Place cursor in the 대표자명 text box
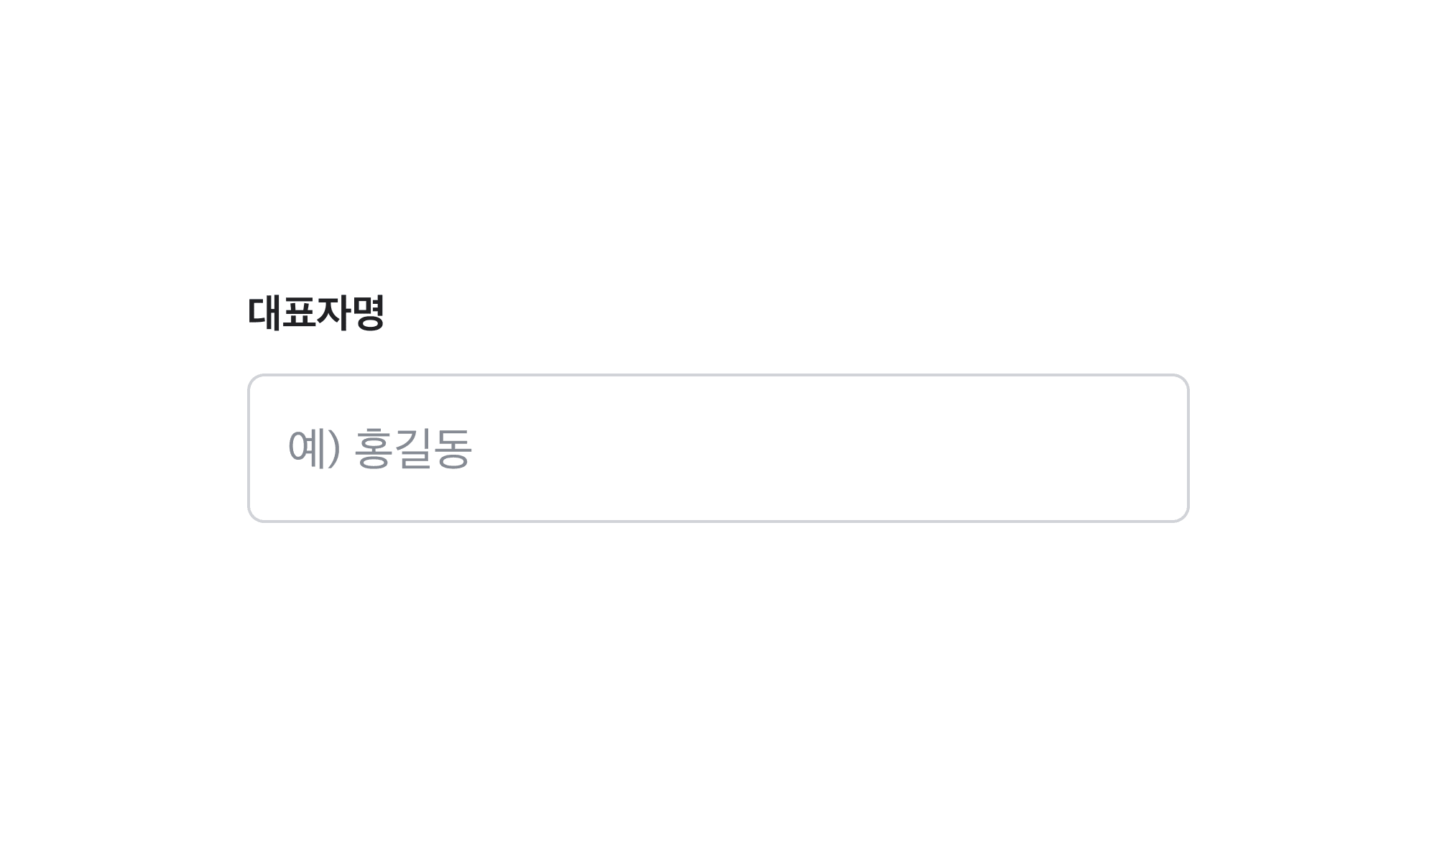Image resolution: width=1437 pixels, height=862 pixels. tap(718, 448)
